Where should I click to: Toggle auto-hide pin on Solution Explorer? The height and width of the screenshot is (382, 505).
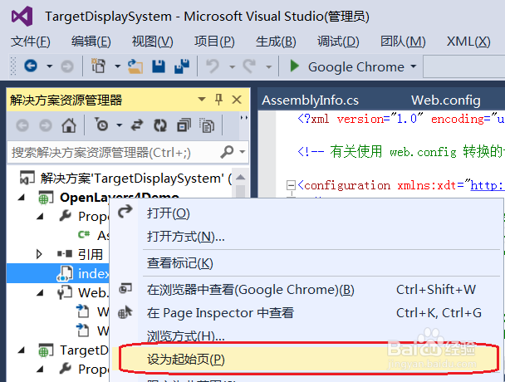tap(219, 100)
